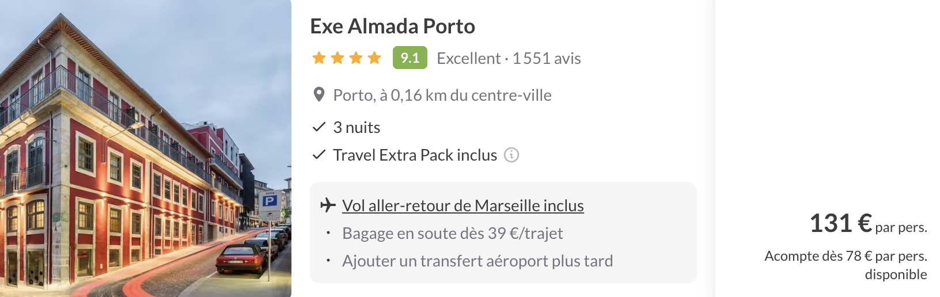Click the checkmark icon beside Travel Extra Pack
Screen dimensions: 940x297
click(x=319, y=155)
